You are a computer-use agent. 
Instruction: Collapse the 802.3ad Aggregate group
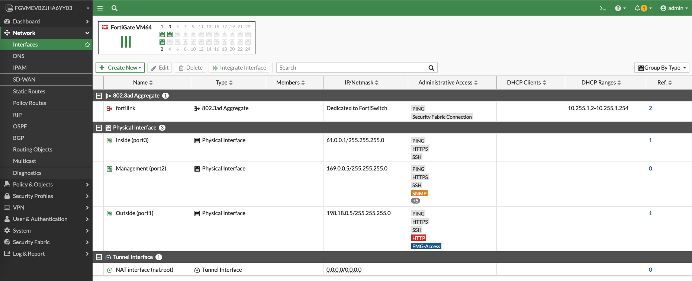pyautogui.click(x=99, y=96)
